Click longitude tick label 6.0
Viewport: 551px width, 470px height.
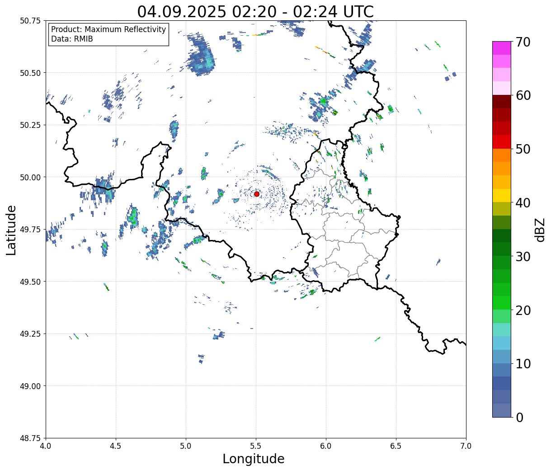point(326,446)
